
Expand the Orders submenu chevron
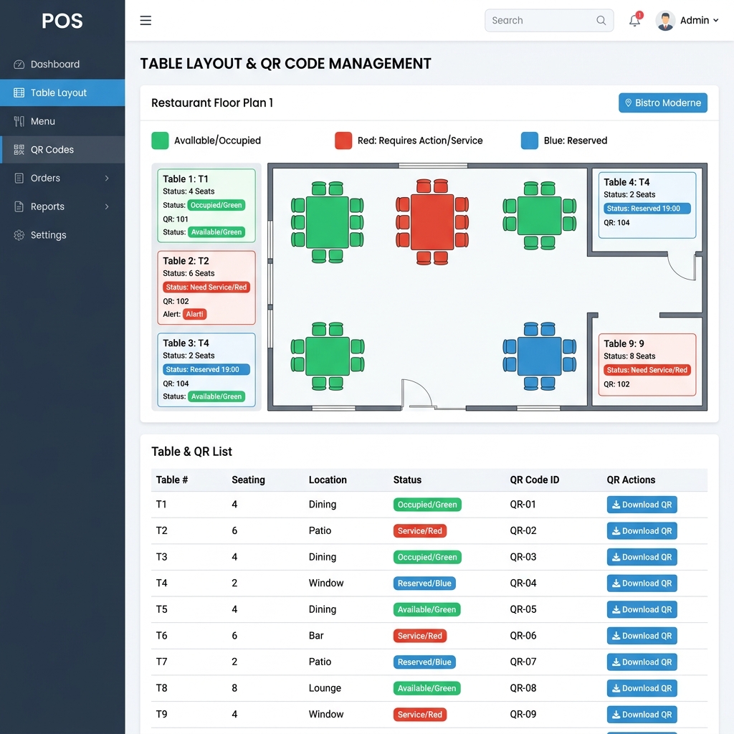[x=107, y=178]
